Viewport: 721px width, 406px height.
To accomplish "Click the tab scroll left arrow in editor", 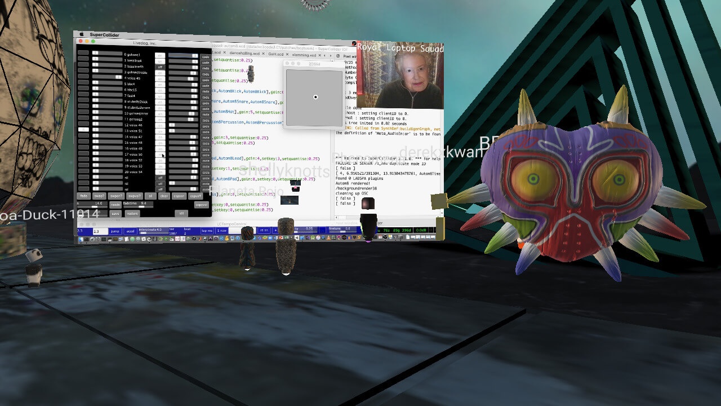I will 324,55.
